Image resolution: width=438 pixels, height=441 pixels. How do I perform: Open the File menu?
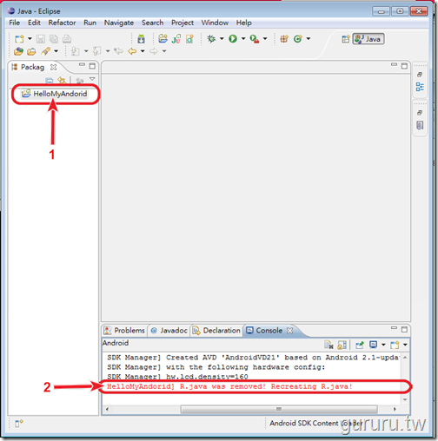click(15, 23)
